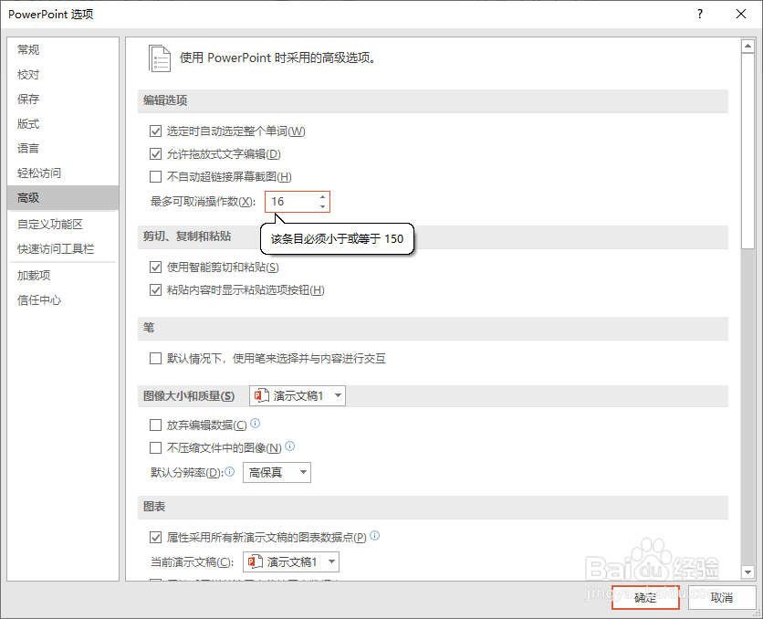
Task: Open 默认分辨率 高保真 dropdown
Action: tap(277, 472)
